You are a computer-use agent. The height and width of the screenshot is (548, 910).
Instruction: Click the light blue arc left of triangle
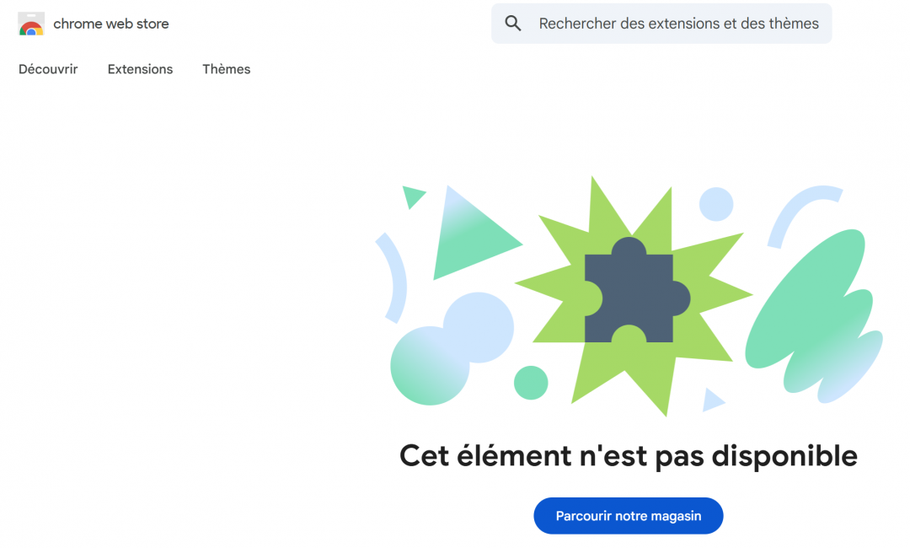(x=393, y=277)
